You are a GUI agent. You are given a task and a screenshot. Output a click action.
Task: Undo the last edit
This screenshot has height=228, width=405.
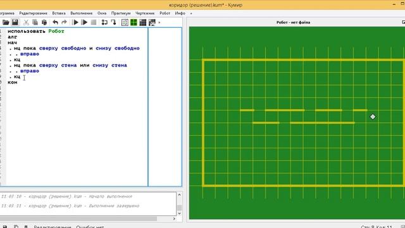click(55, 23)
